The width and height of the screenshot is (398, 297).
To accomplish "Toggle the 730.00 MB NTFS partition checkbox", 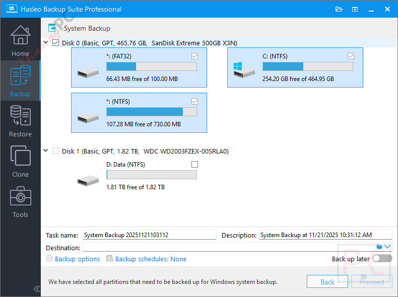I will [194, 102].
